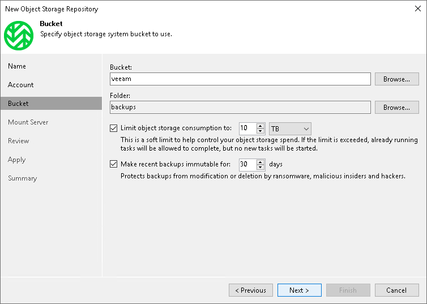This screenshot has width=427, height=304.
Task: Close the New Object Storage Repository dialog
Action: 418,8
